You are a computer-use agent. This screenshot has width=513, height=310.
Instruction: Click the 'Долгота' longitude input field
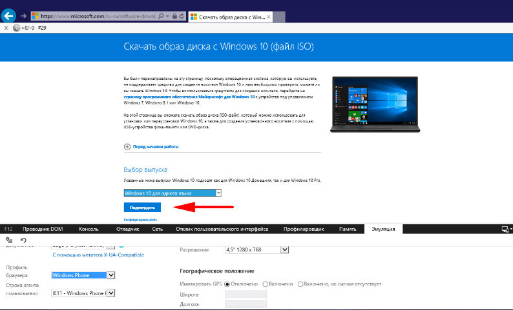coord(246,304)
